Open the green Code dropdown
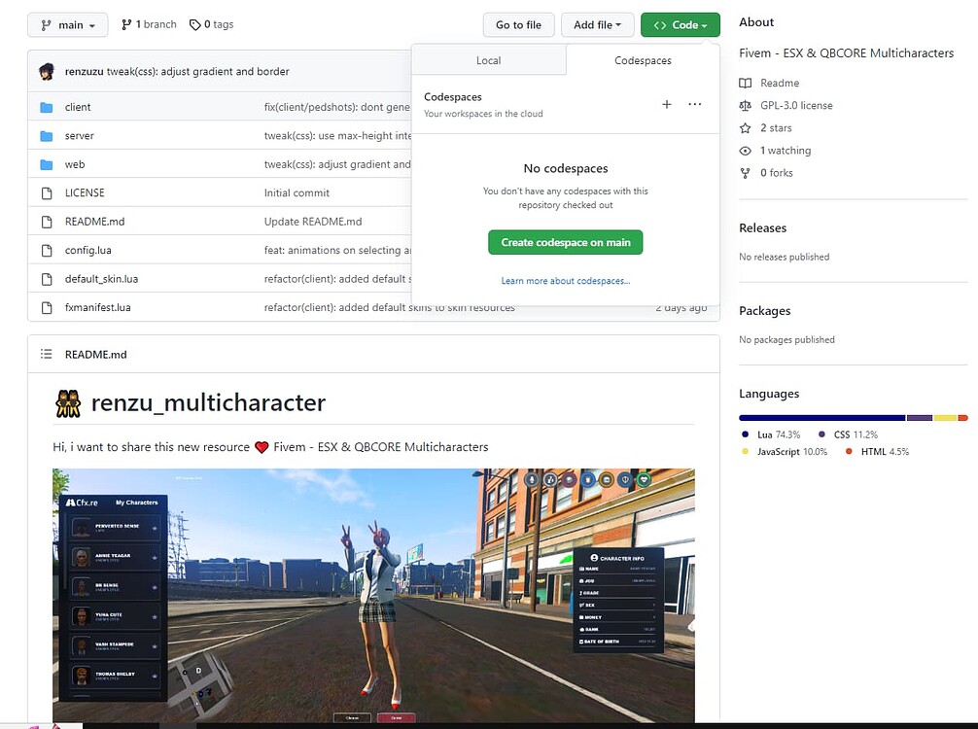The width and height of the screenshot is (978, 729). 680,24
